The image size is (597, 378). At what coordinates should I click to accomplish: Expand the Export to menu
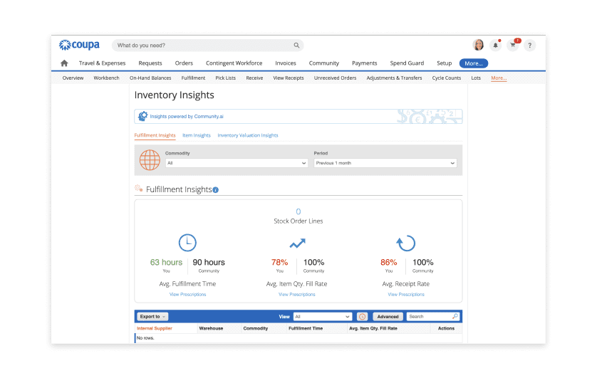(152, 316)
